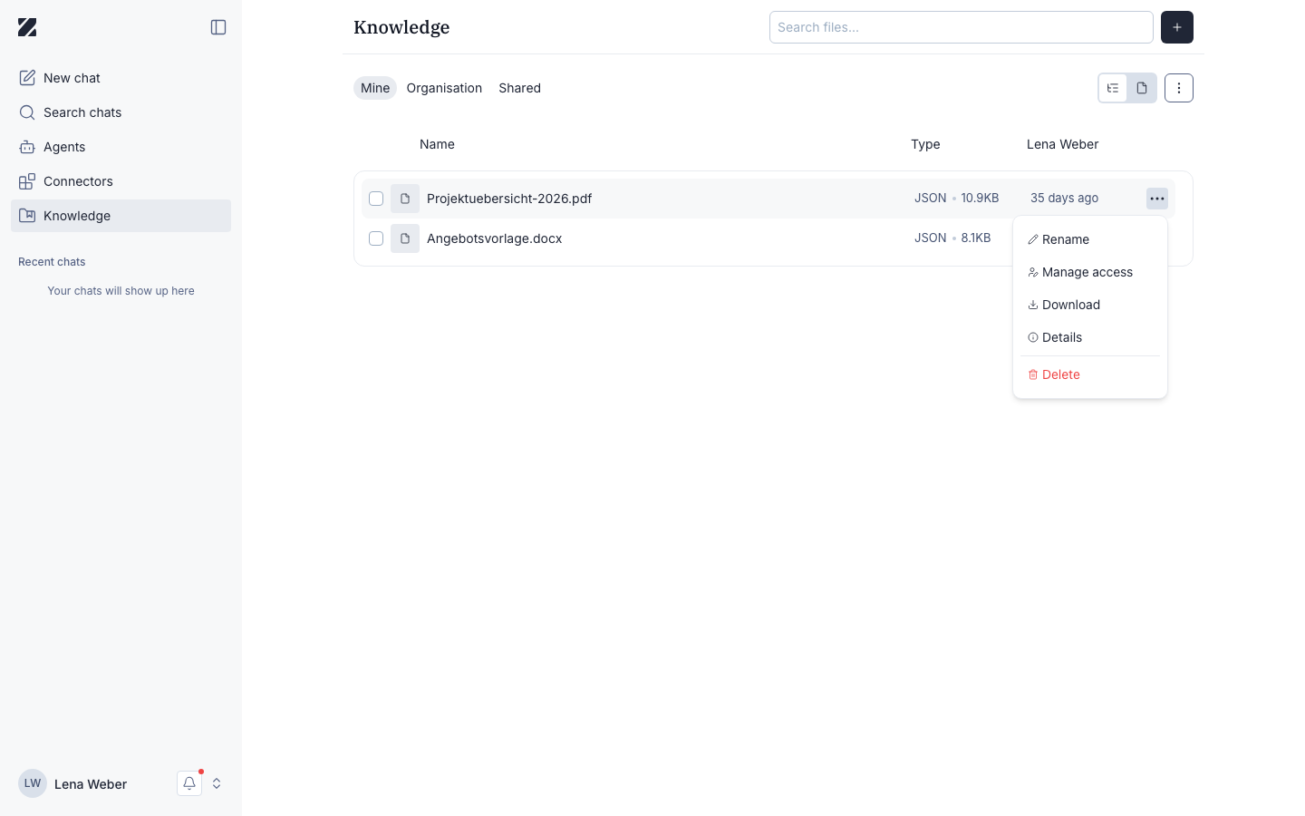
Task: Select Knowledge in the sidebar
Action: (x=121, y=216)
